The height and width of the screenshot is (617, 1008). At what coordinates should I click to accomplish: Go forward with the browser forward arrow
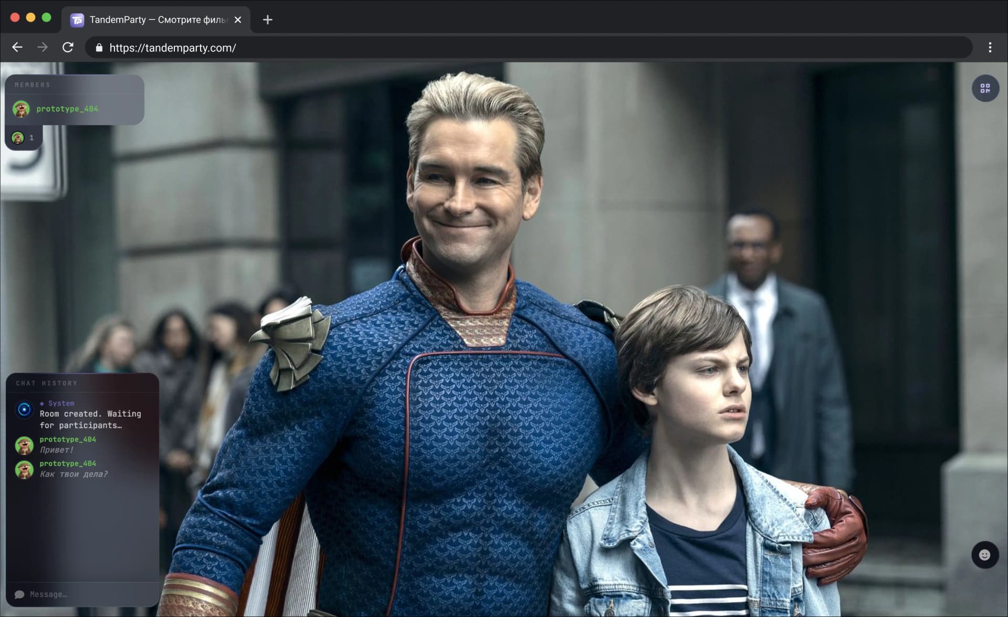43,47
